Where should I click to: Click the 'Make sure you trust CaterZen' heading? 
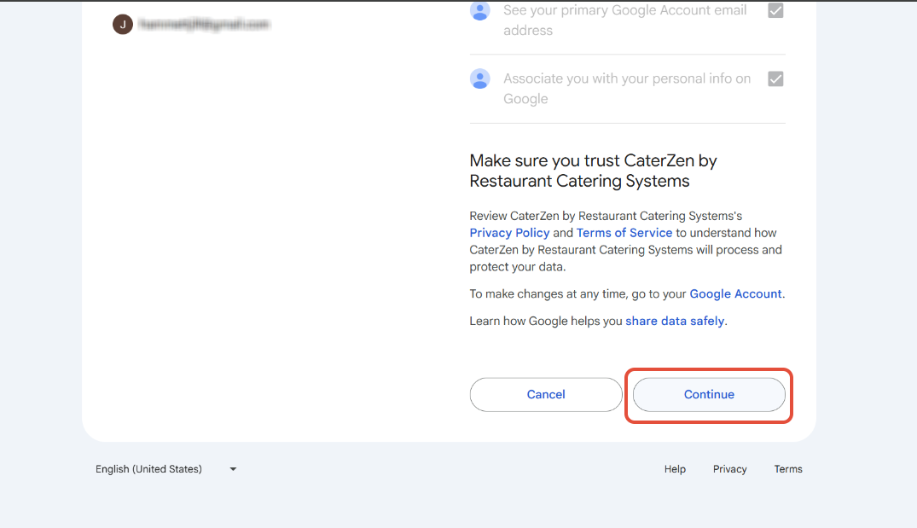(593, 171)
